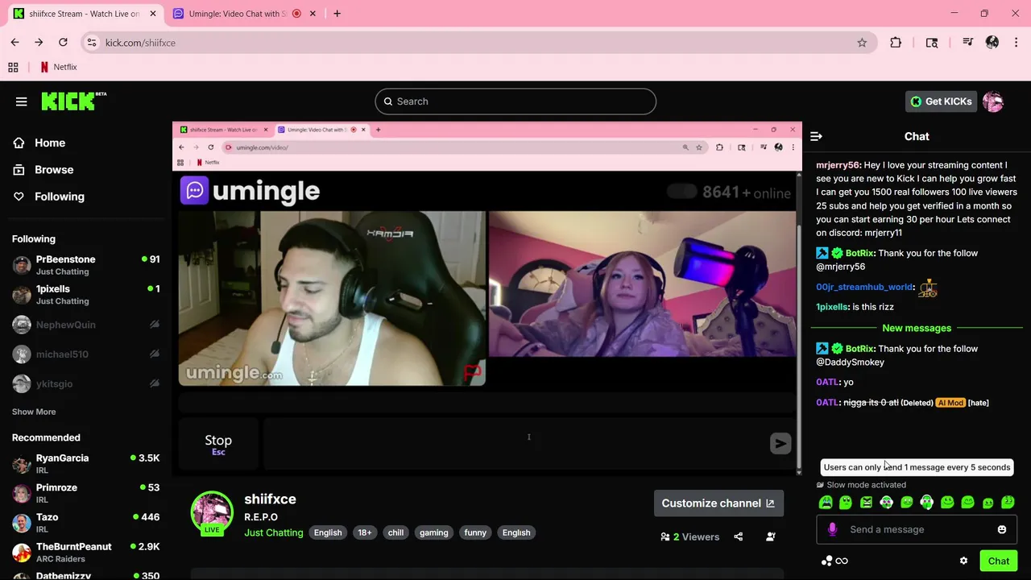Click 1pixells username in the chat
This screenshot has width=1031, height=580.
pos(832,307)
